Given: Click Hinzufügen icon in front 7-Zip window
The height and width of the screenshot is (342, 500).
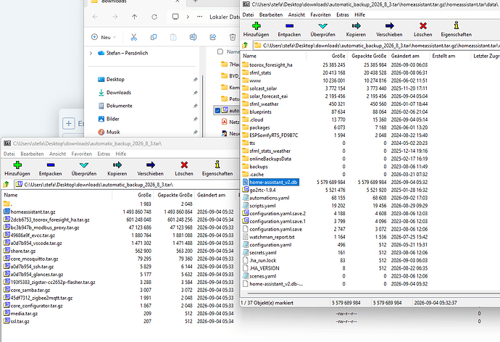Looking at the screenshot, I should pyautogui.click(x=256, y=26).
